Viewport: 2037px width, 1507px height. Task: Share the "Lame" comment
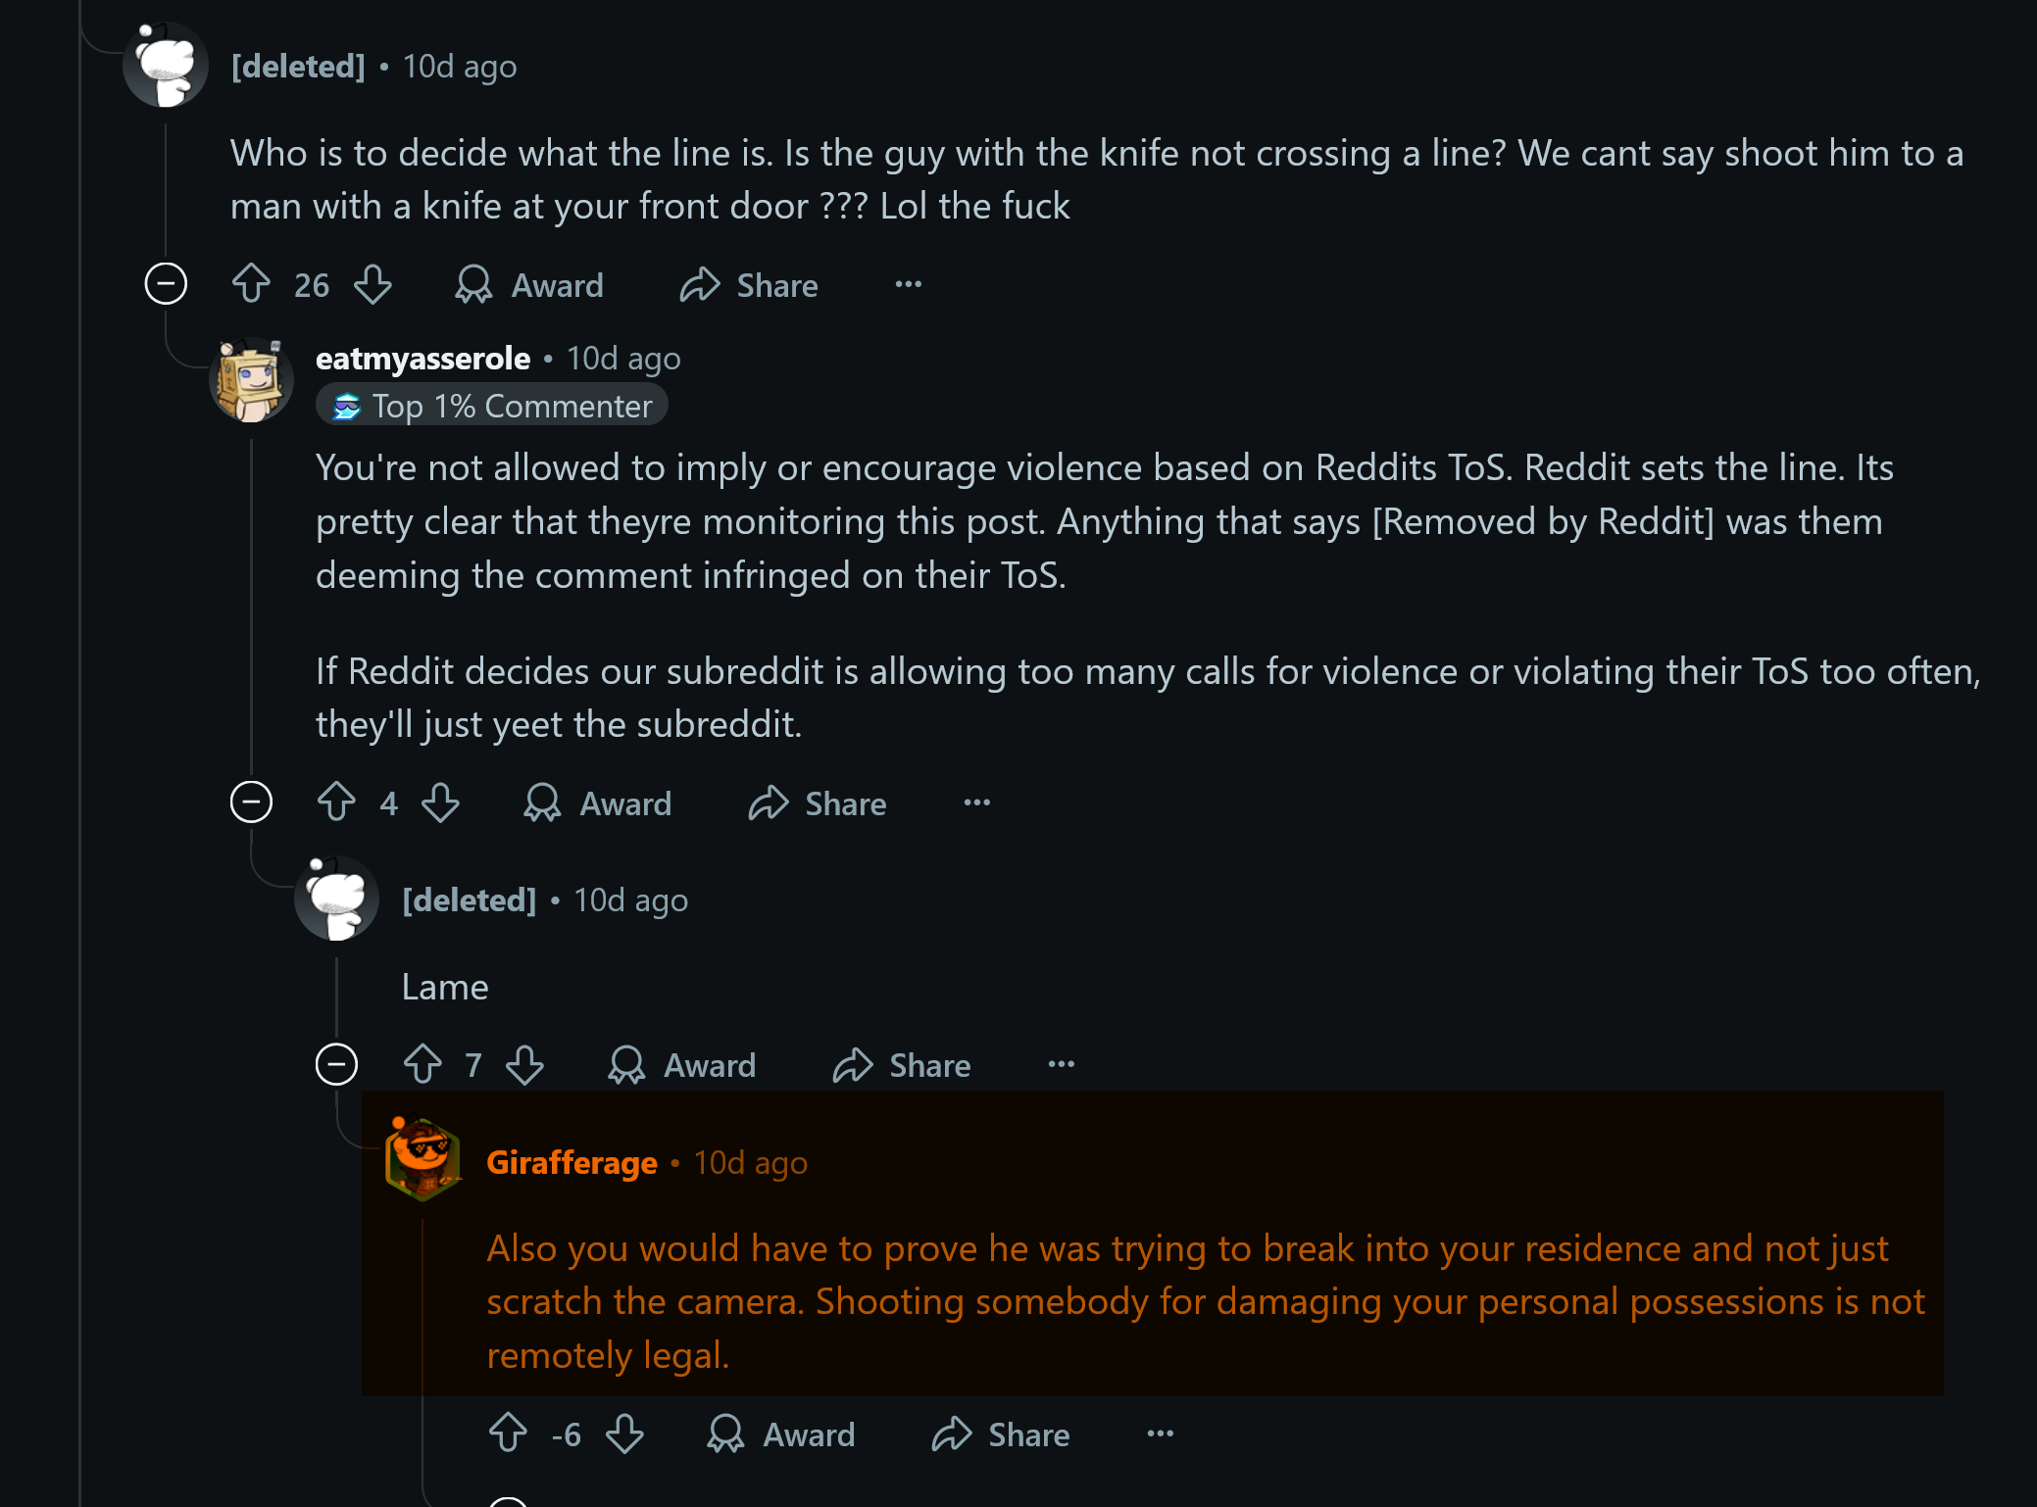point(902,1064)
